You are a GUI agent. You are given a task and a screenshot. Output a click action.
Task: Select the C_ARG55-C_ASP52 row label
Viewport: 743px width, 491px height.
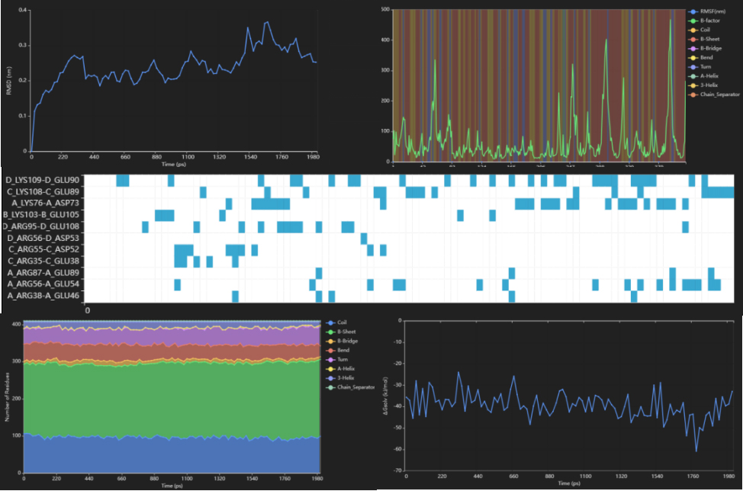tap(43, 249)
